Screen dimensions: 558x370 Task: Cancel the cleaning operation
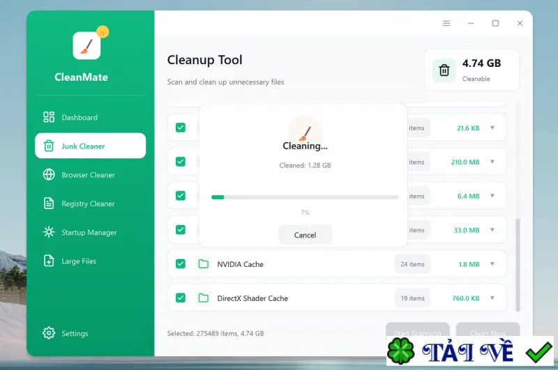(x=305, y=235)
